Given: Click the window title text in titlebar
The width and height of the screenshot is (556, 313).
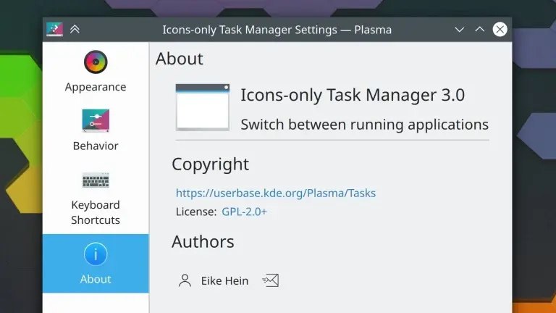Looking at the screenshot, I should point(277,30).
